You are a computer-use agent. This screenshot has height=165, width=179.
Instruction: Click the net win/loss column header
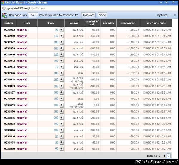coord(92,23)
